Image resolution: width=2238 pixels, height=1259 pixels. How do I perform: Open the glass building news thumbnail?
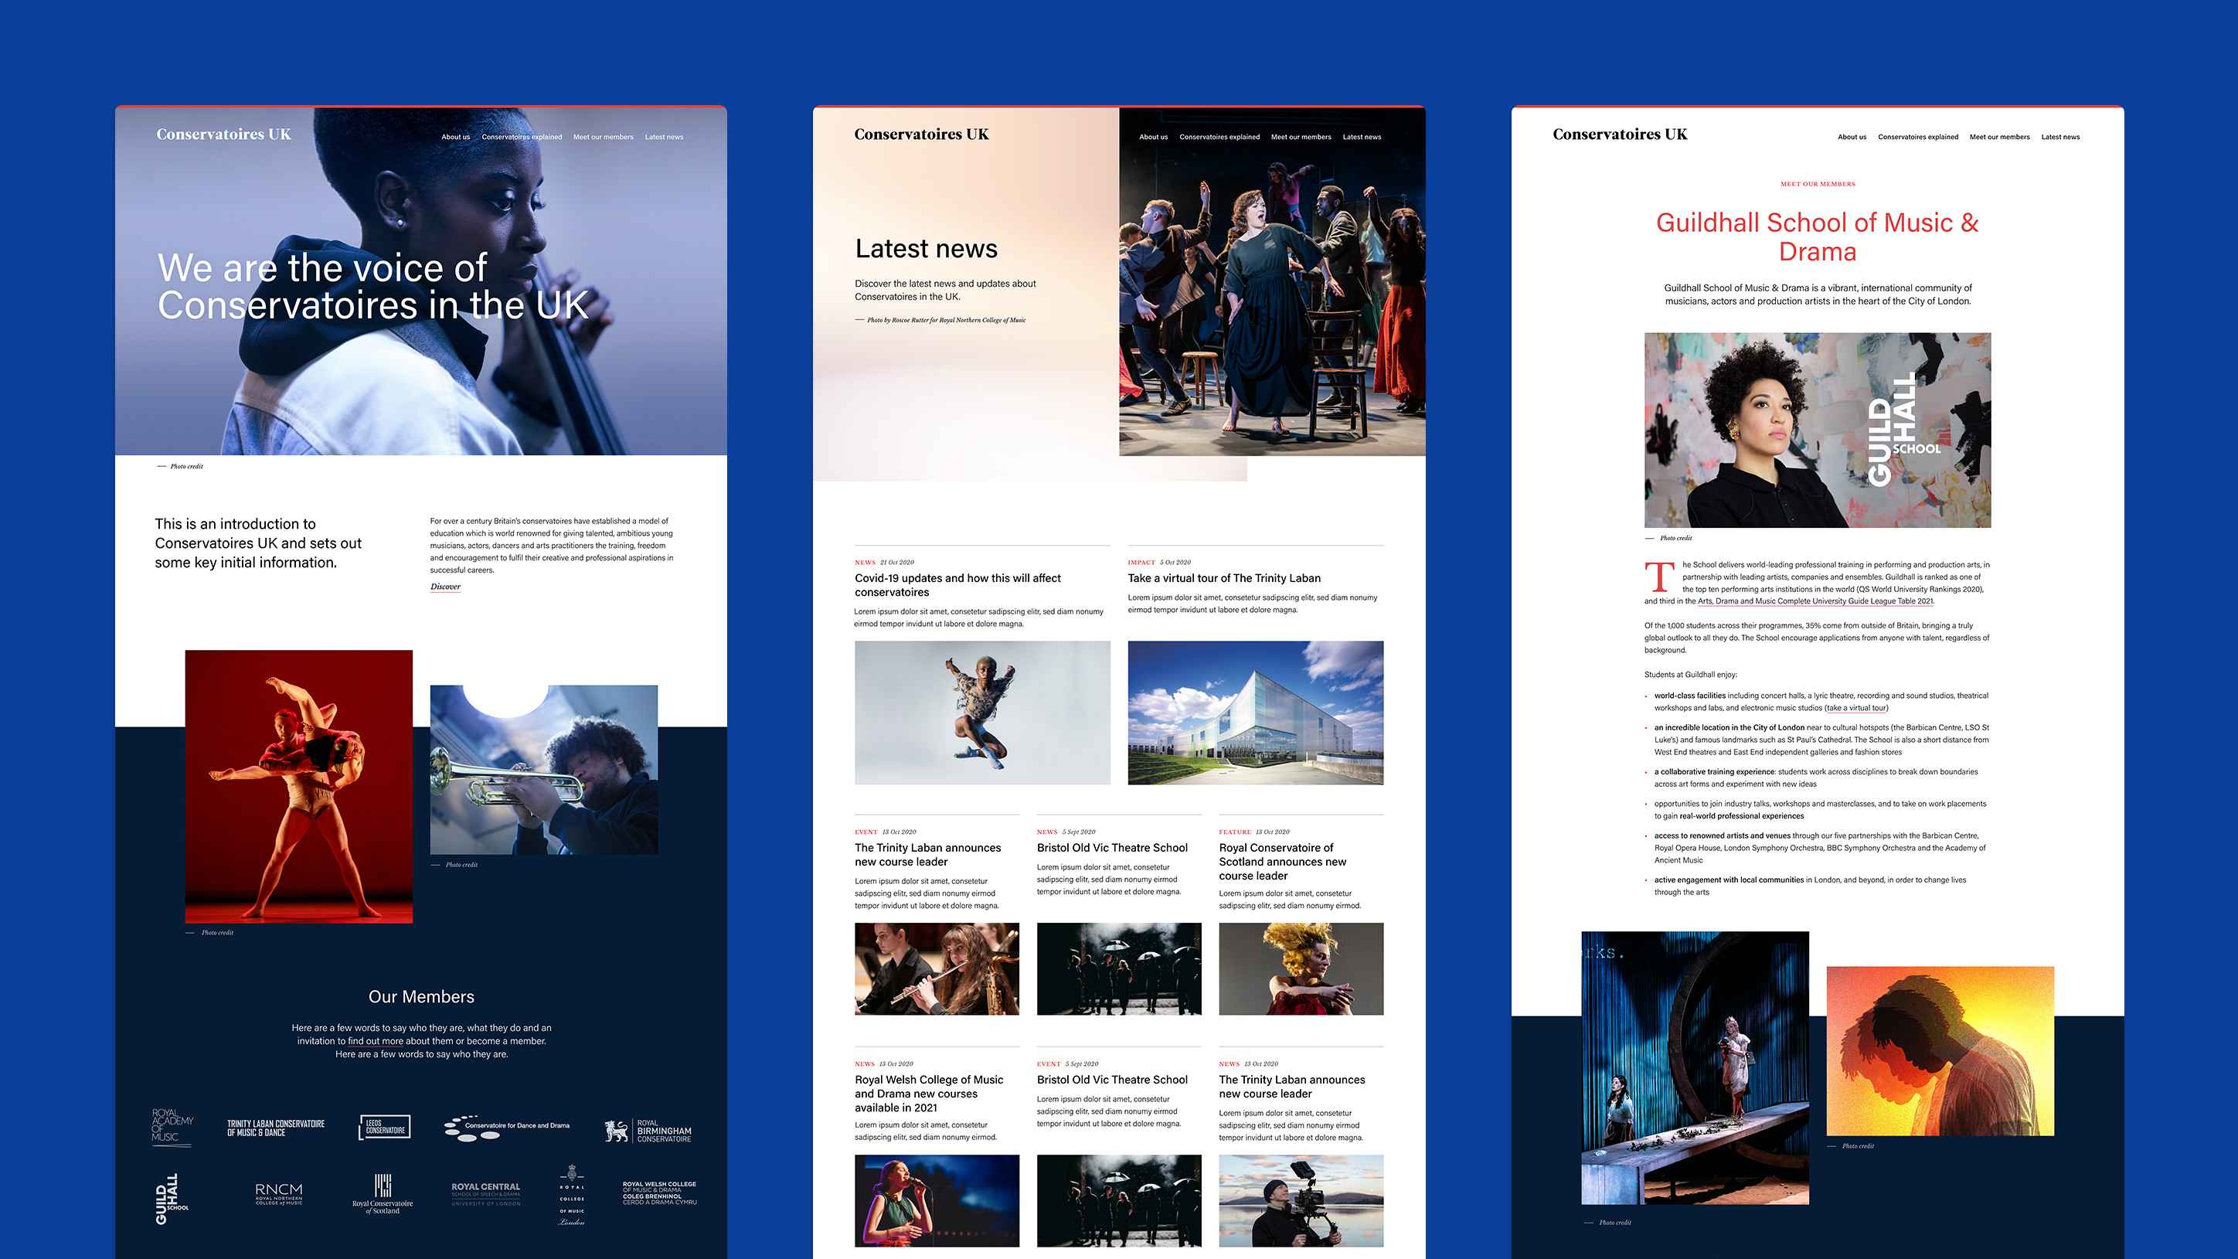1256,713
